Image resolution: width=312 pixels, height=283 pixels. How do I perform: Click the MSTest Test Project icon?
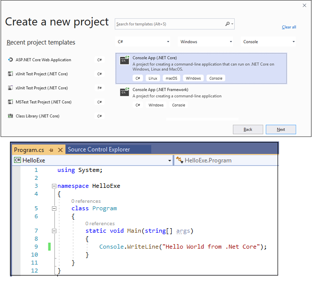point(10,102)
